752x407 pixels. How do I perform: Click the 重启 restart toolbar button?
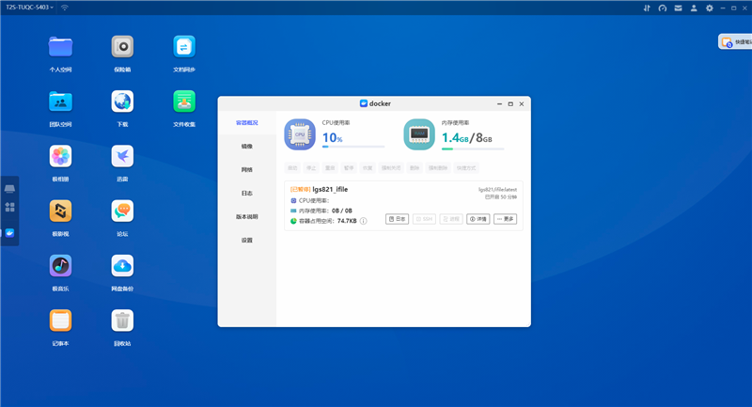pos(330,168)
